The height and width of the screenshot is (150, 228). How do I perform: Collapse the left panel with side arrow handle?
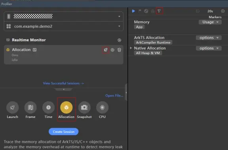tap(126, 93)
